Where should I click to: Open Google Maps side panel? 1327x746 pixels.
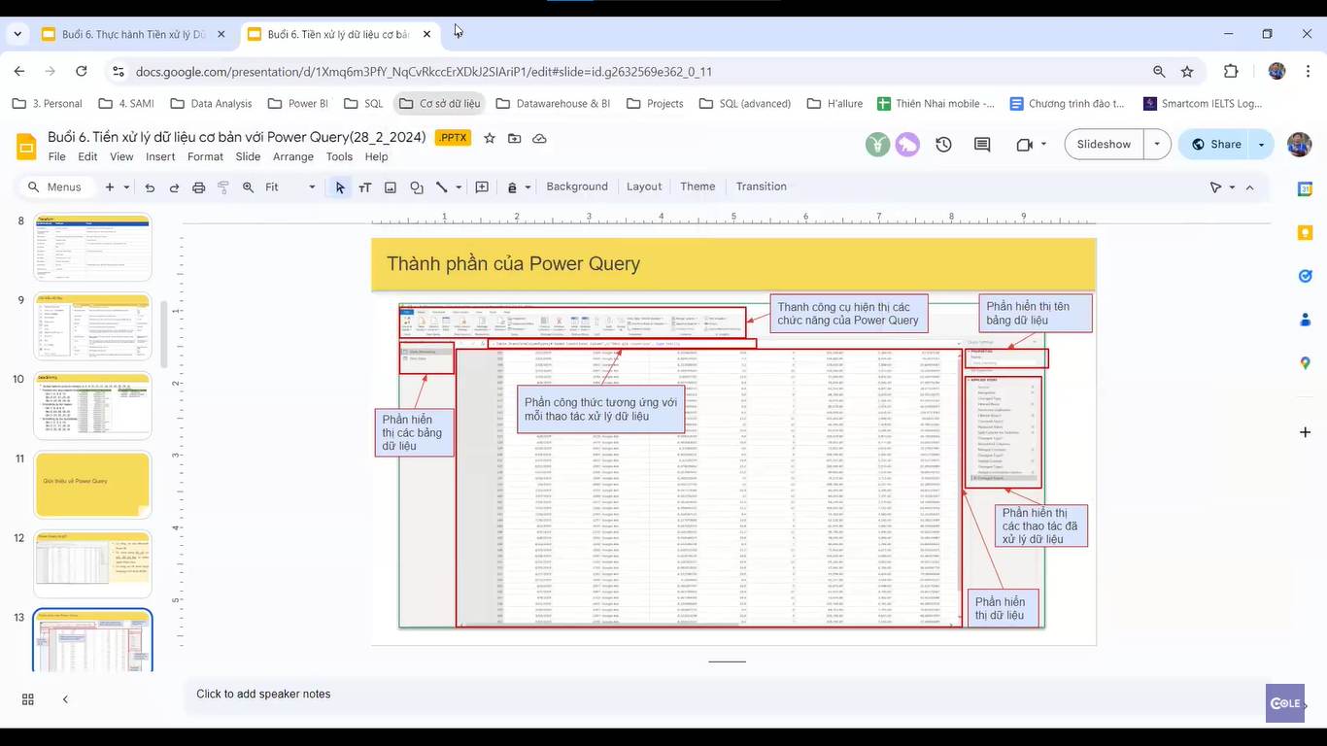click(x=1305, y=363)
